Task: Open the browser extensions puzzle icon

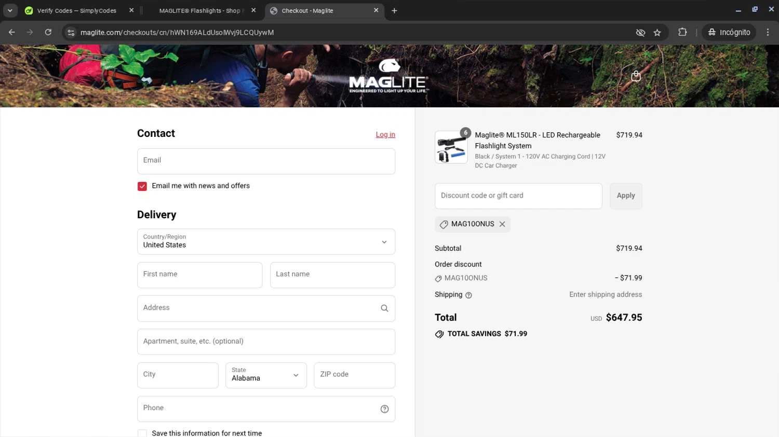Action: (x=682, y=32)
